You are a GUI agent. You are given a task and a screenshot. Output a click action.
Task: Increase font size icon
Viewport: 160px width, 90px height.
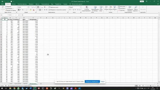pyautogui.click(x=33, y=7)
